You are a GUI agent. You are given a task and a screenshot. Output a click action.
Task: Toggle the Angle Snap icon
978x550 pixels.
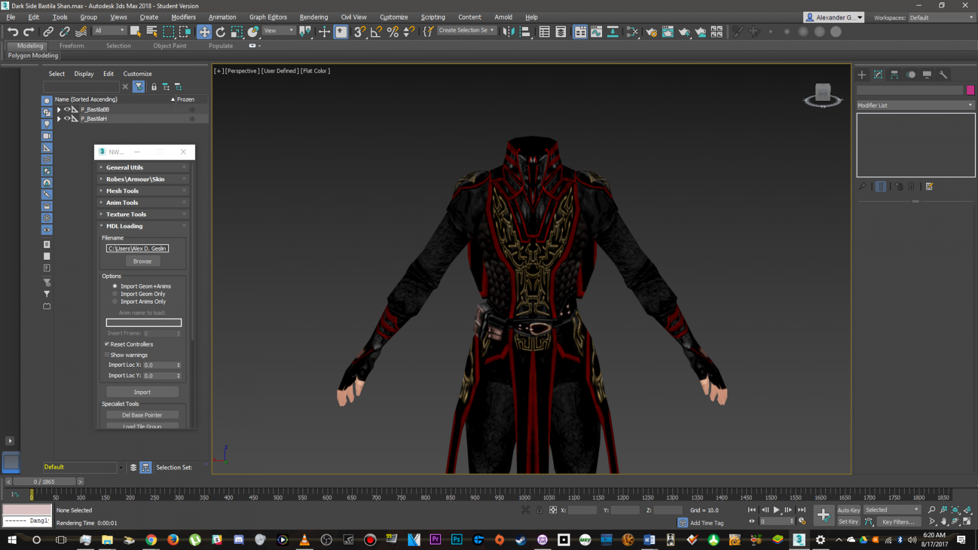pyautogui.click(x=377, y=32)
